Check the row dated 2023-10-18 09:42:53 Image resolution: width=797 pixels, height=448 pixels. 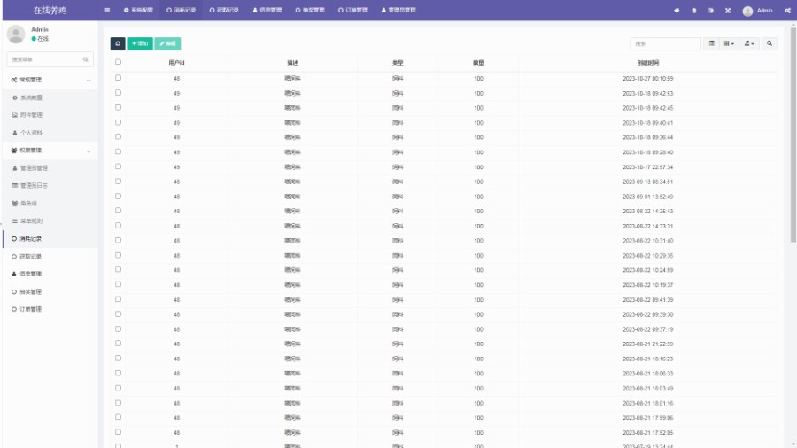point(118,92)
